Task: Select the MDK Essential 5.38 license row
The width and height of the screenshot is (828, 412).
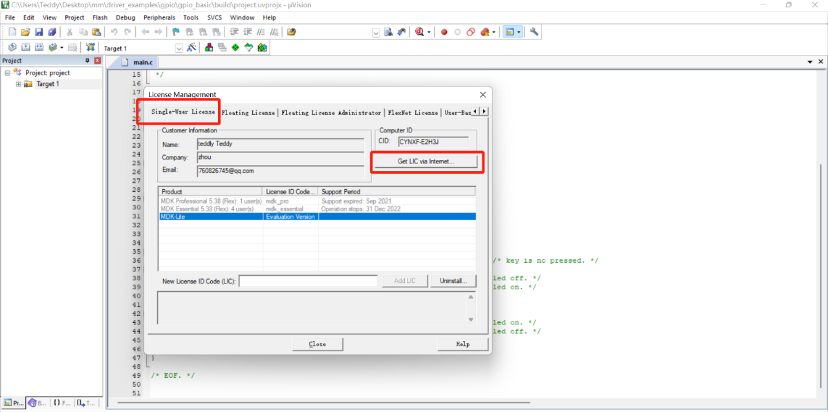Action: (211, 209)
